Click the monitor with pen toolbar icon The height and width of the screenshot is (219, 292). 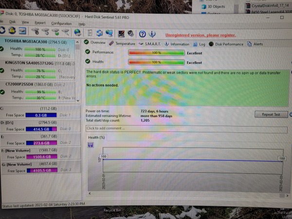click(x=121, y=34)
